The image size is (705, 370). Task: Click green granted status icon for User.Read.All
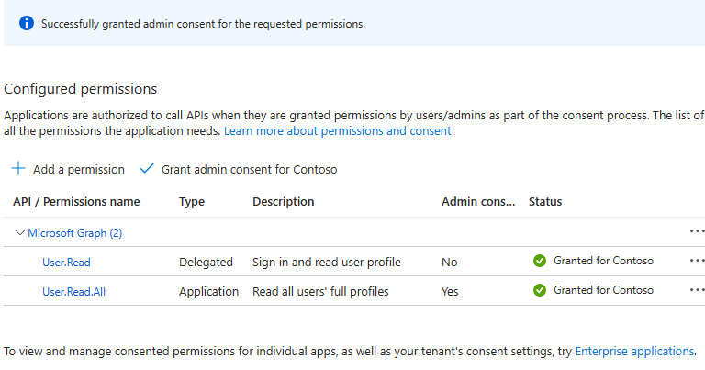(x=540, y=290)
